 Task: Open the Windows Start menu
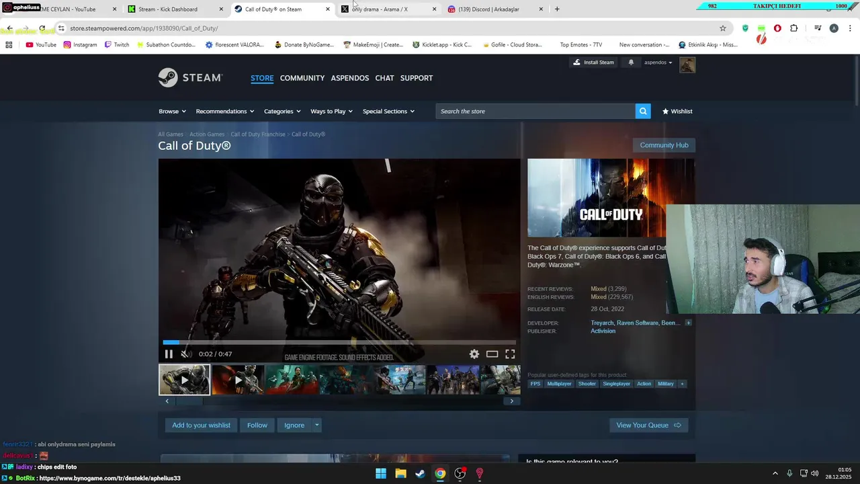[x=381, y=473]
